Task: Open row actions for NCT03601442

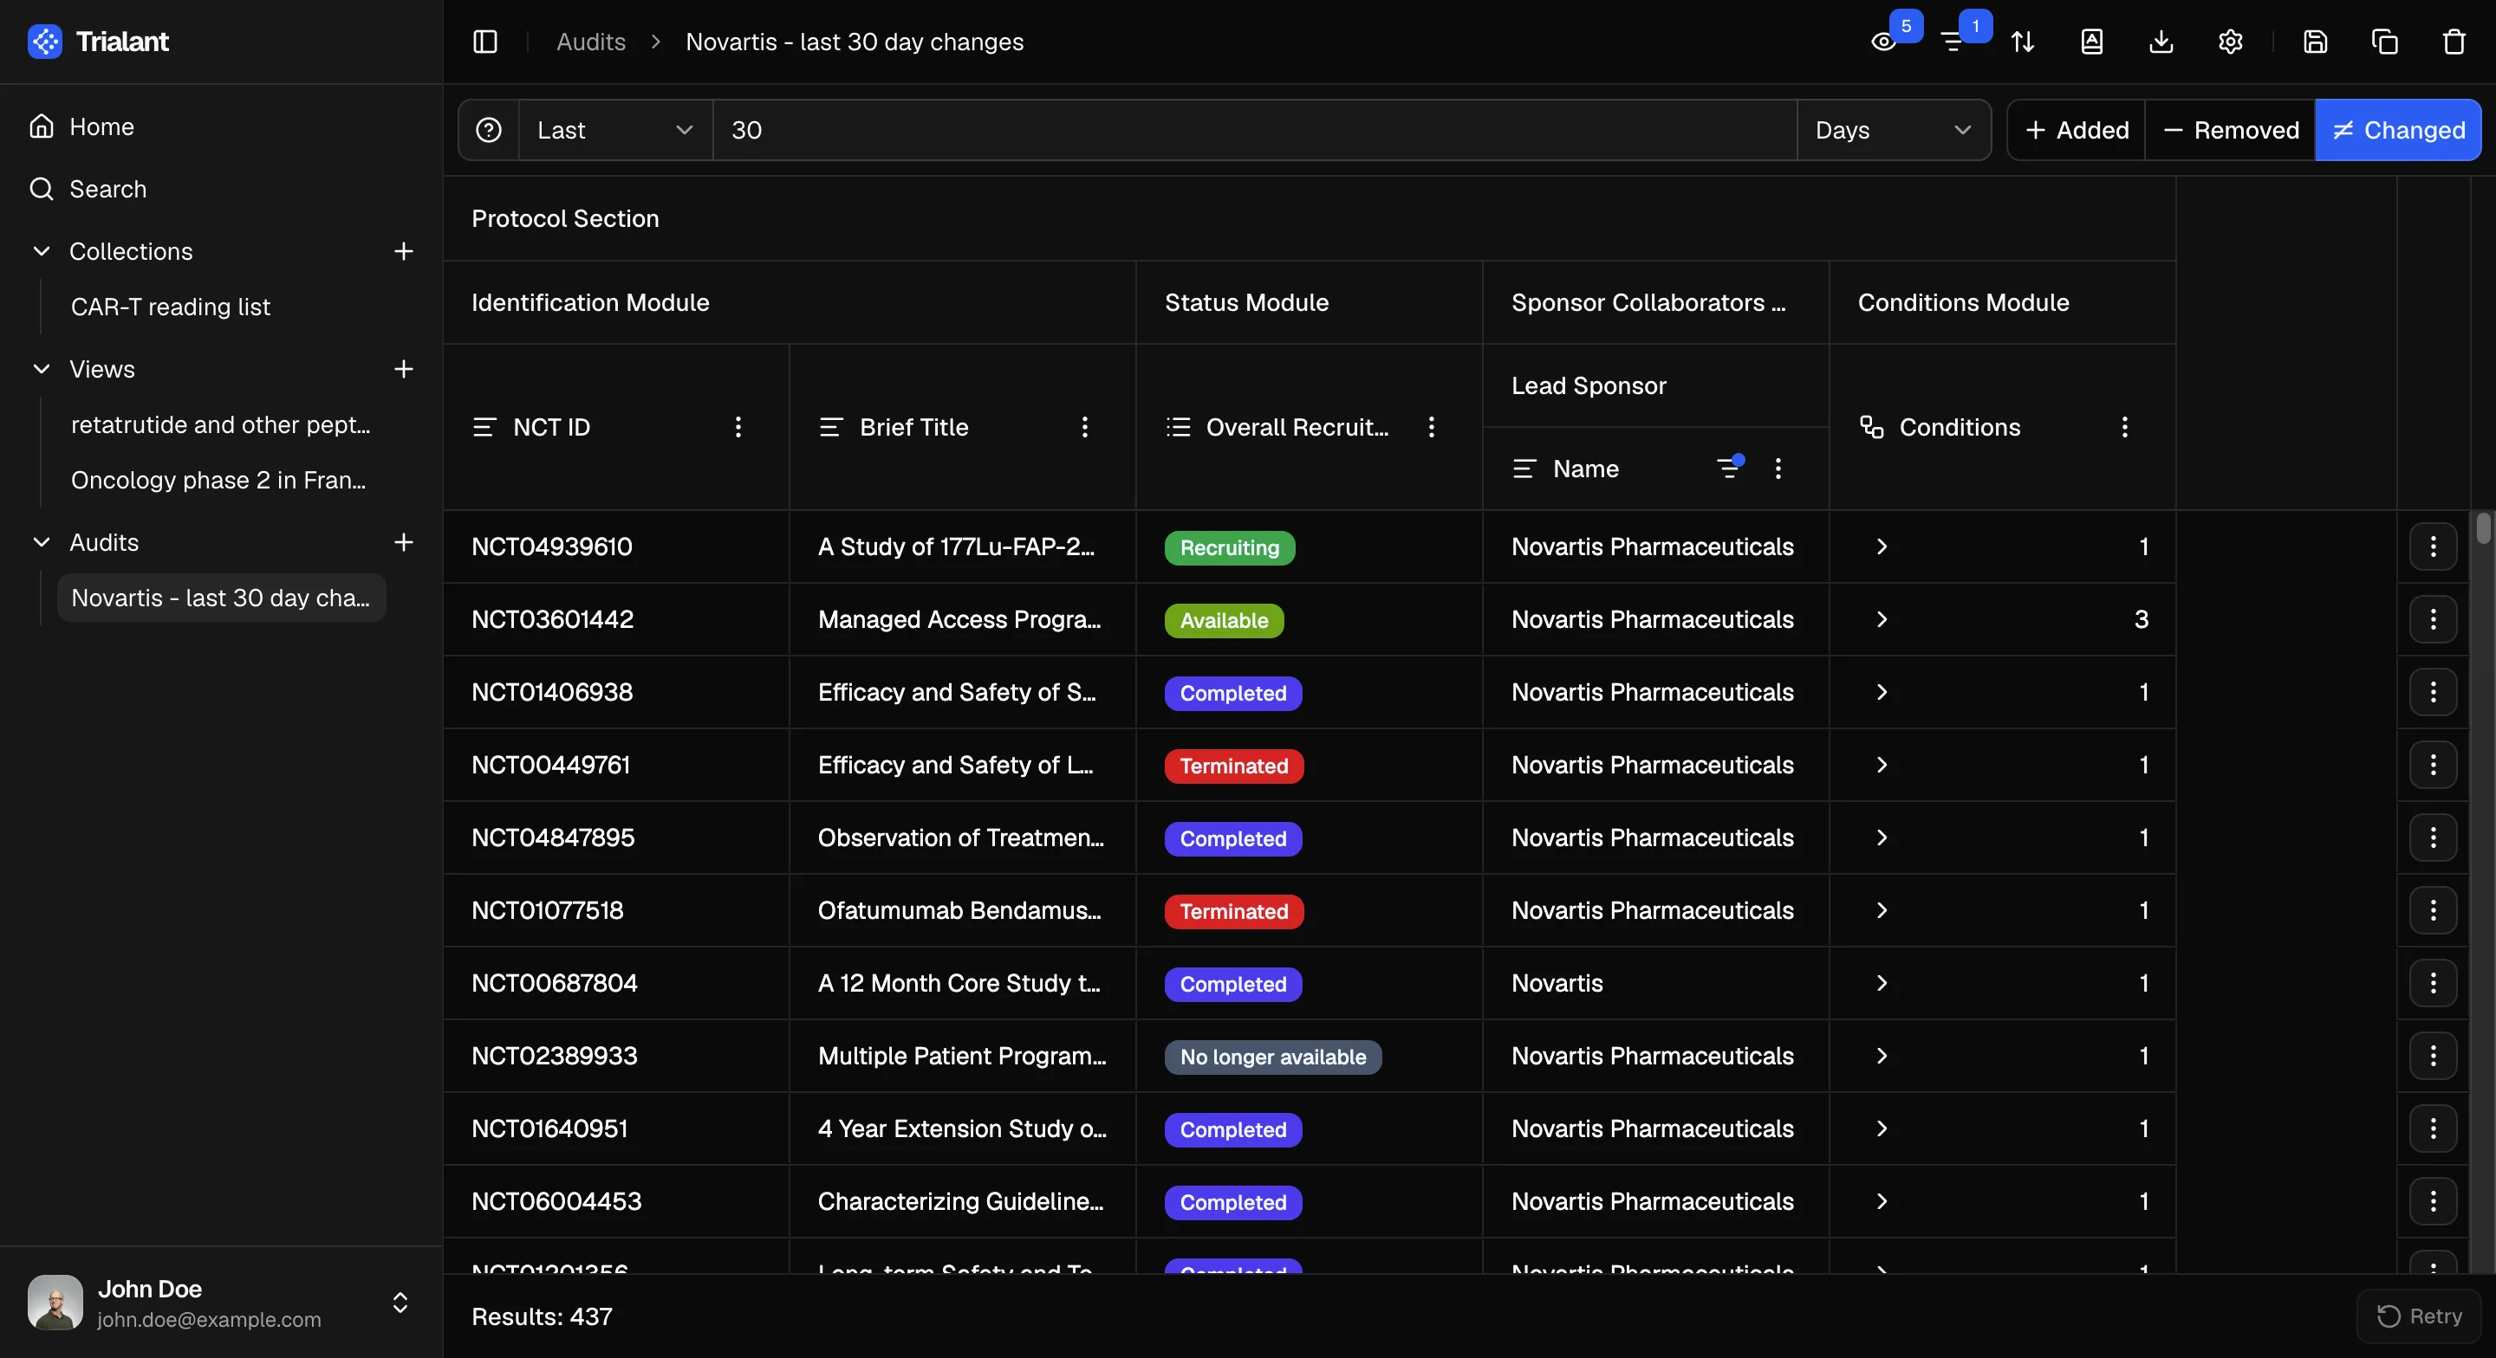Action: (2433, 619)
